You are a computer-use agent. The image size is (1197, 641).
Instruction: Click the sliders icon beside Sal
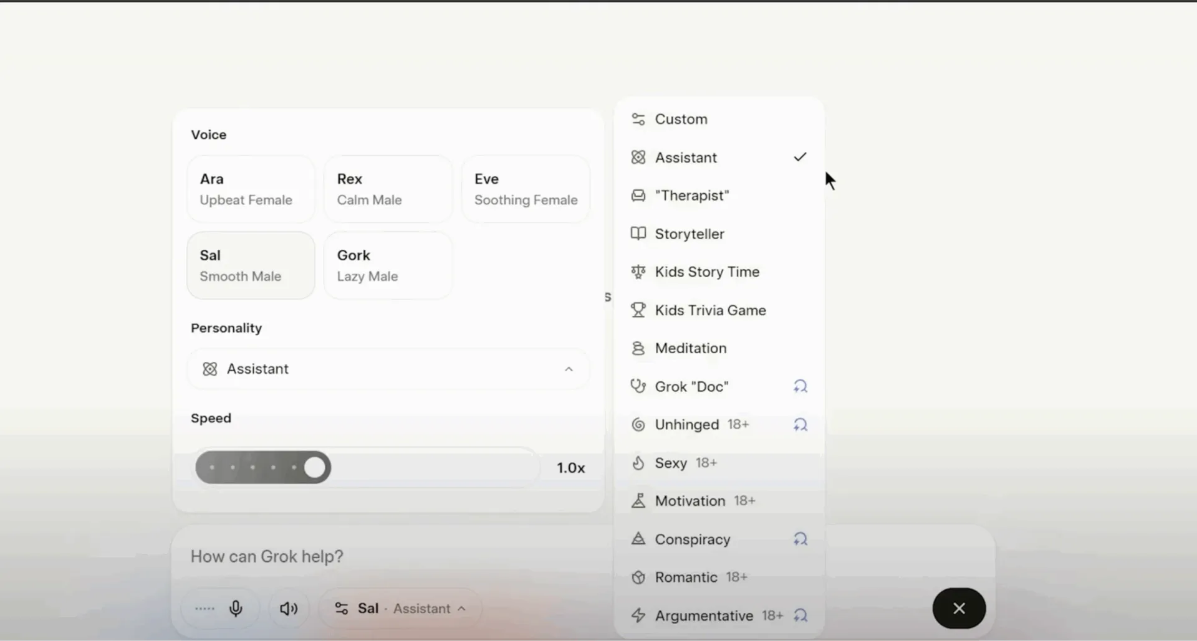[x=342, y=609]
